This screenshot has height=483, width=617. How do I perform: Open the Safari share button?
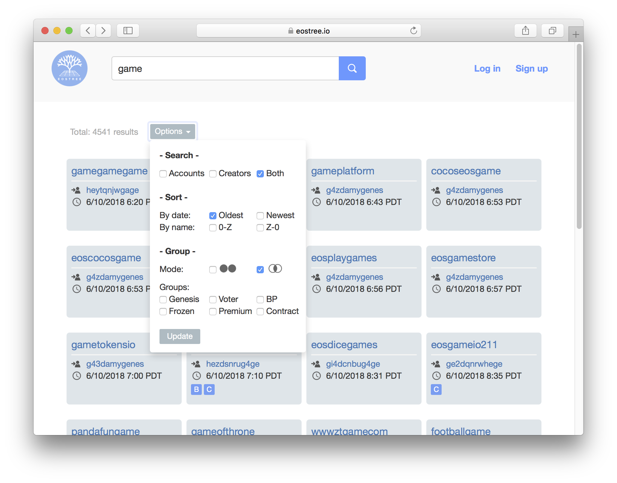[525, 31]
